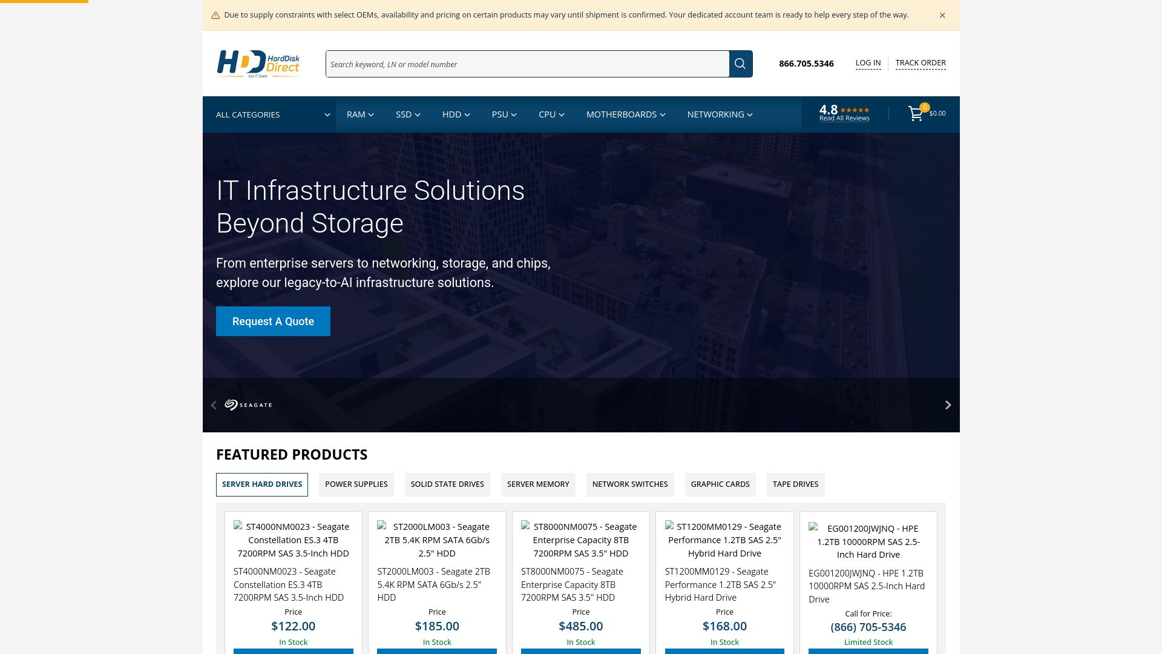Viewport: 1162px width, 654px height.
Task: Click ST2000LM003 product image thumbnail
Action: coord(437,540)
